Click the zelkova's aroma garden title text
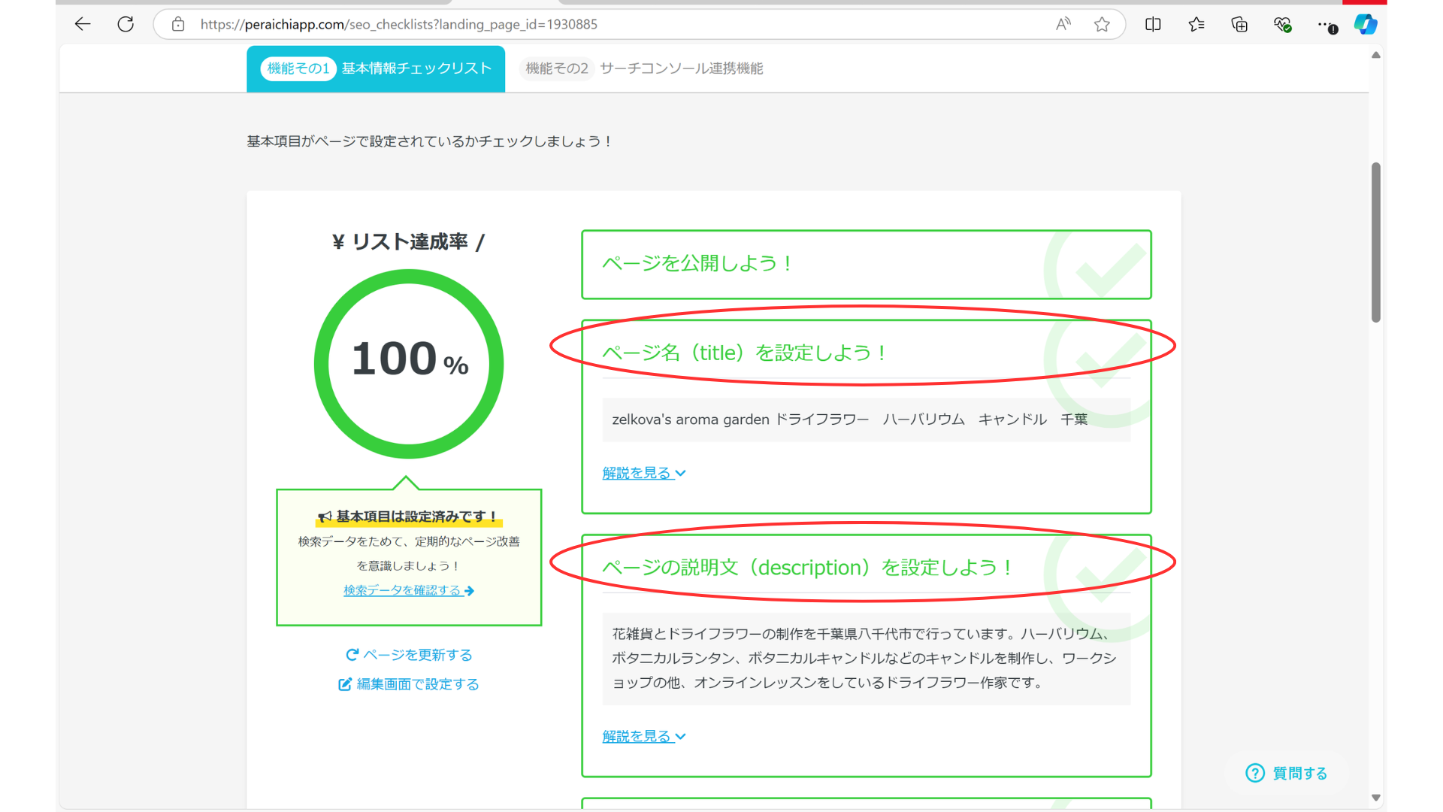Image resolution: width=1443 pixels, height=812 pixels. pos(850,420)
